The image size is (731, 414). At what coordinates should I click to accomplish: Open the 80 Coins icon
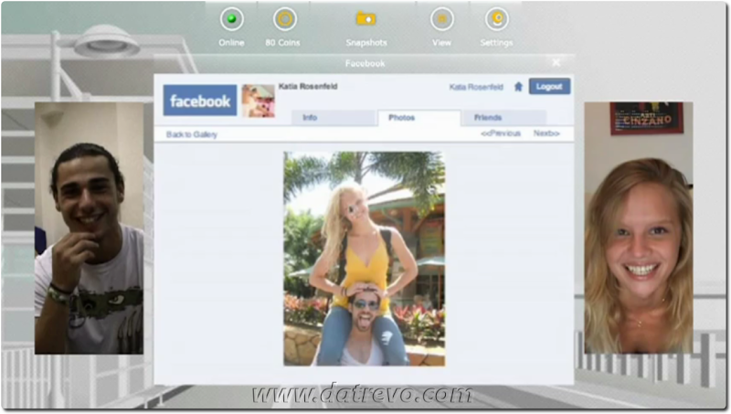284,19
